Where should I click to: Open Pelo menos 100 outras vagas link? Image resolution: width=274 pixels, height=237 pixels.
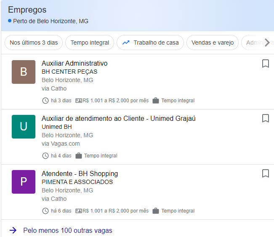[68, 230]
